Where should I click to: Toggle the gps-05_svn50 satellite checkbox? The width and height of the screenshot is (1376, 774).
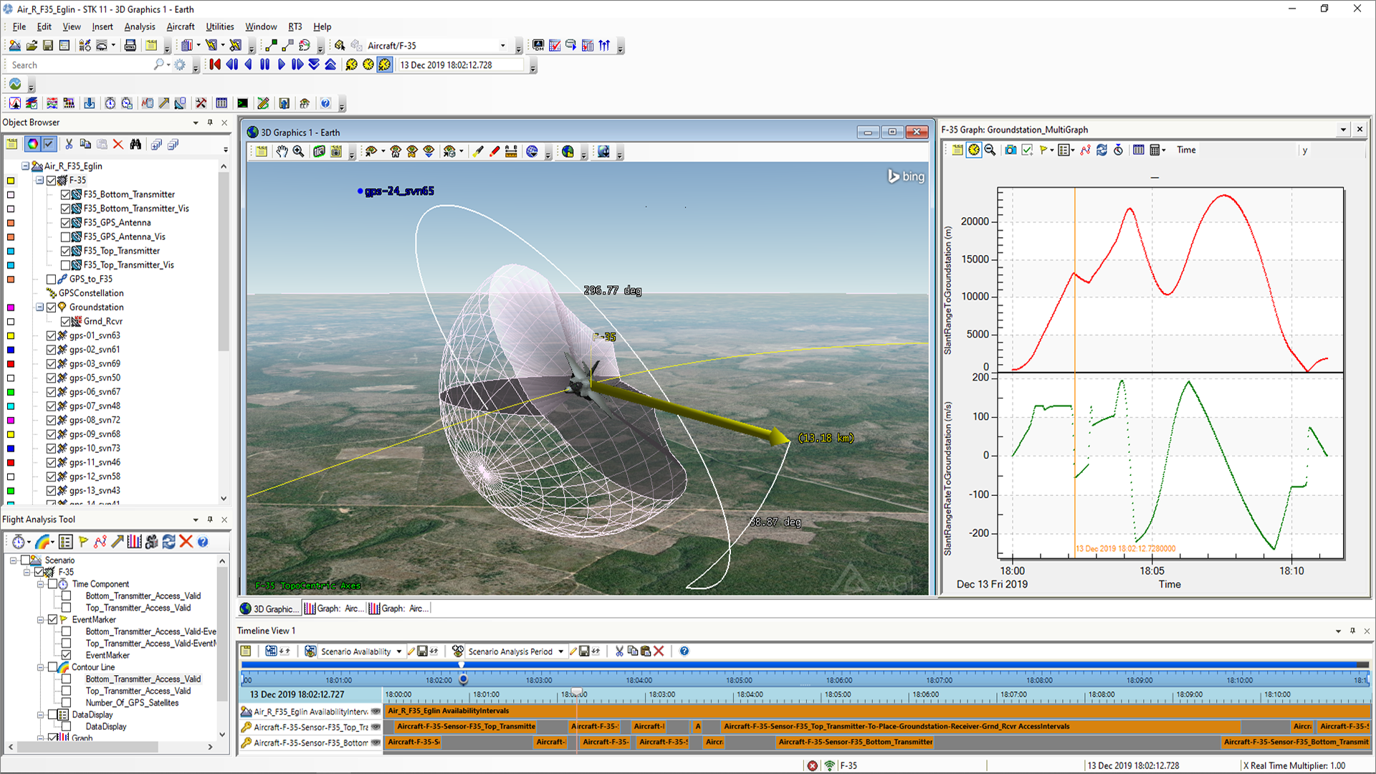(52, 378)
